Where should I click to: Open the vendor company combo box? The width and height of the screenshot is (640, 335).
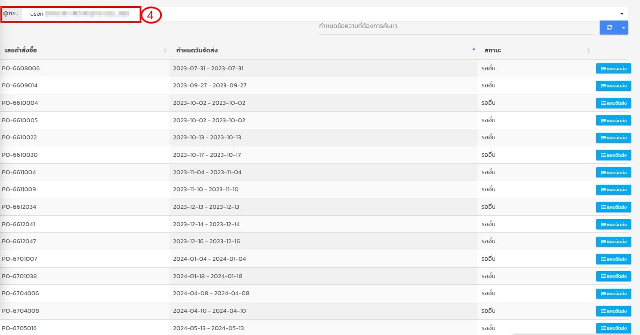pyautogui.click(x=306, y=14)
